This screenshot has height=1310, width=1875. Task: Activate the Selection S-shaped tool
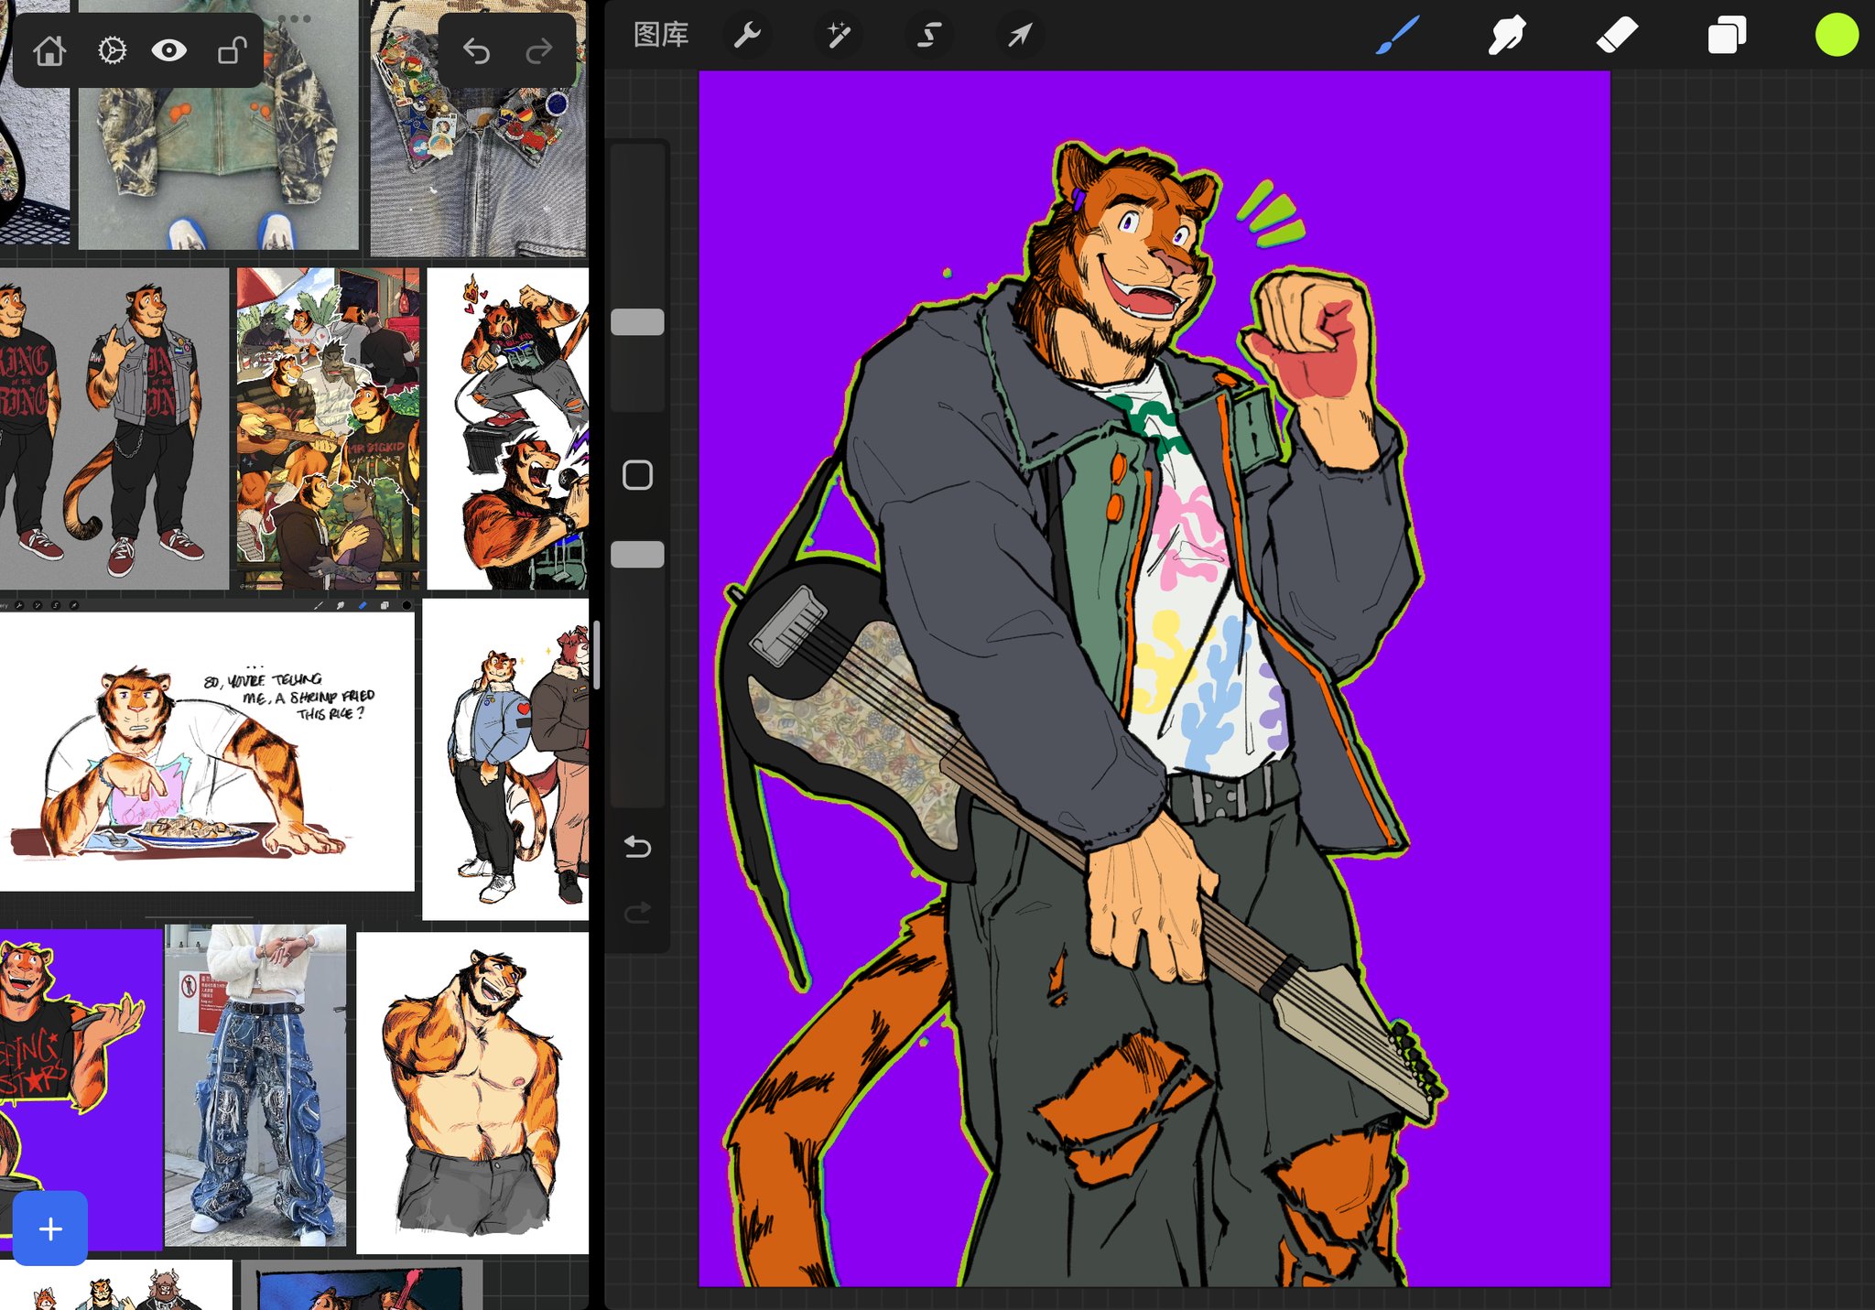point(928,35)
